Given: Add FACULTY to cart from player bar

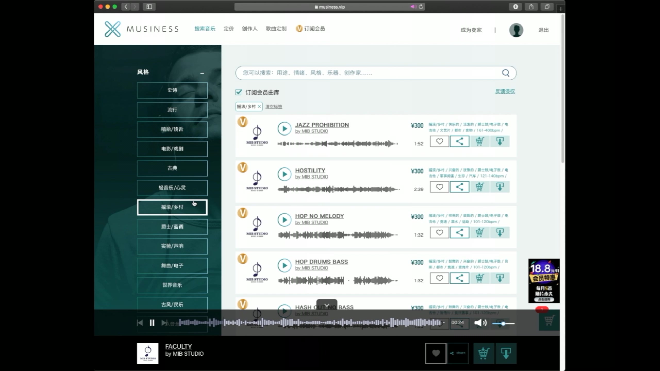Looking at the screenshot, I should click(484, 353).
